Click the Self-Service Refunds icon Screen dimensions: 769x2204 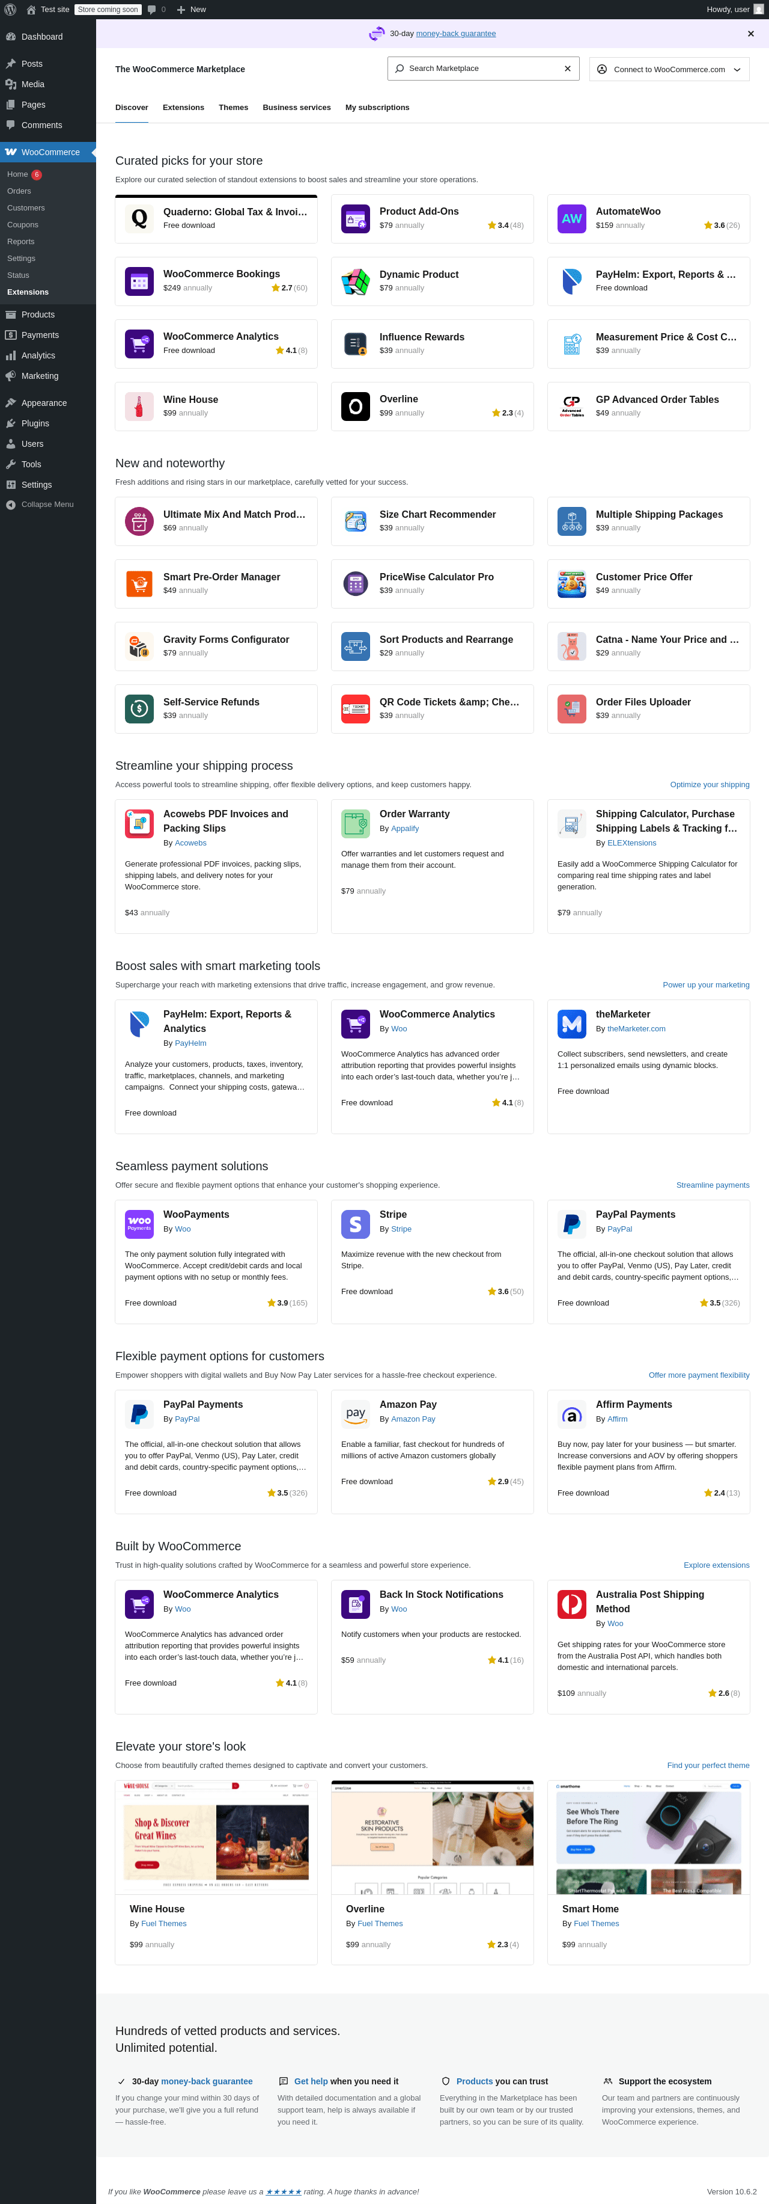139,708
